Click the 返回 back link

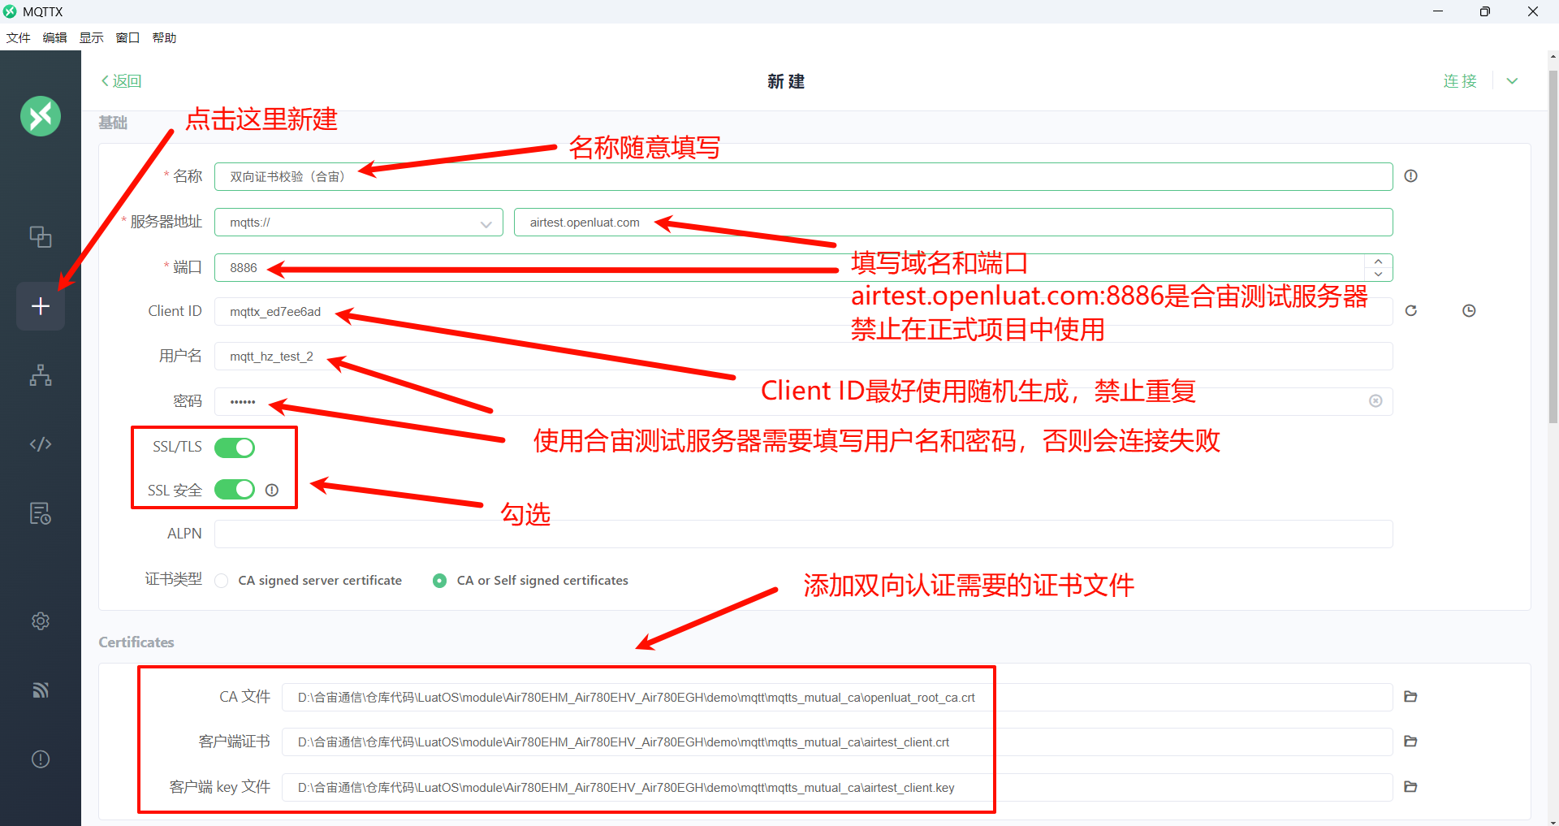tap(121, 81)
